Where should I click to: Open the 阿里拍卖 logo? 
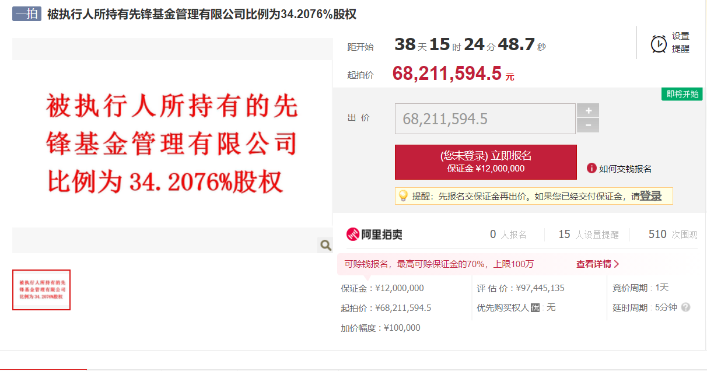point(374,235)
